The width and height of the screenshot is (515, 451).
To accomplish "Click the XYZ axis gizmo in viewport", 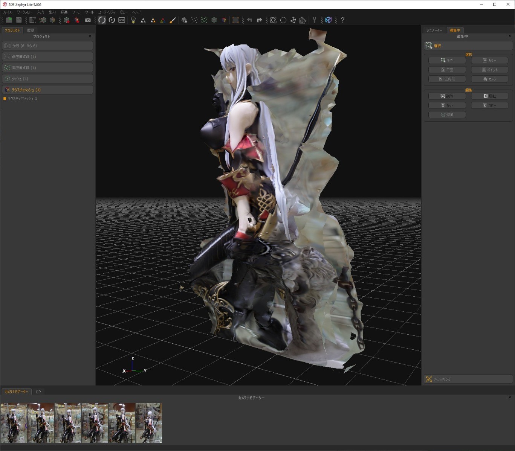I will (x=134, y=366).
